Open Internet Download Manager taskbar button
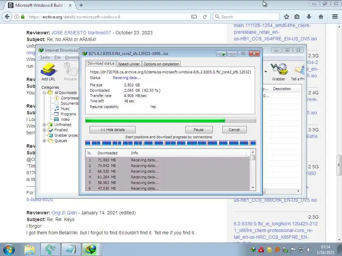Screen dimensions: 342x256 (x=91, y=249)
